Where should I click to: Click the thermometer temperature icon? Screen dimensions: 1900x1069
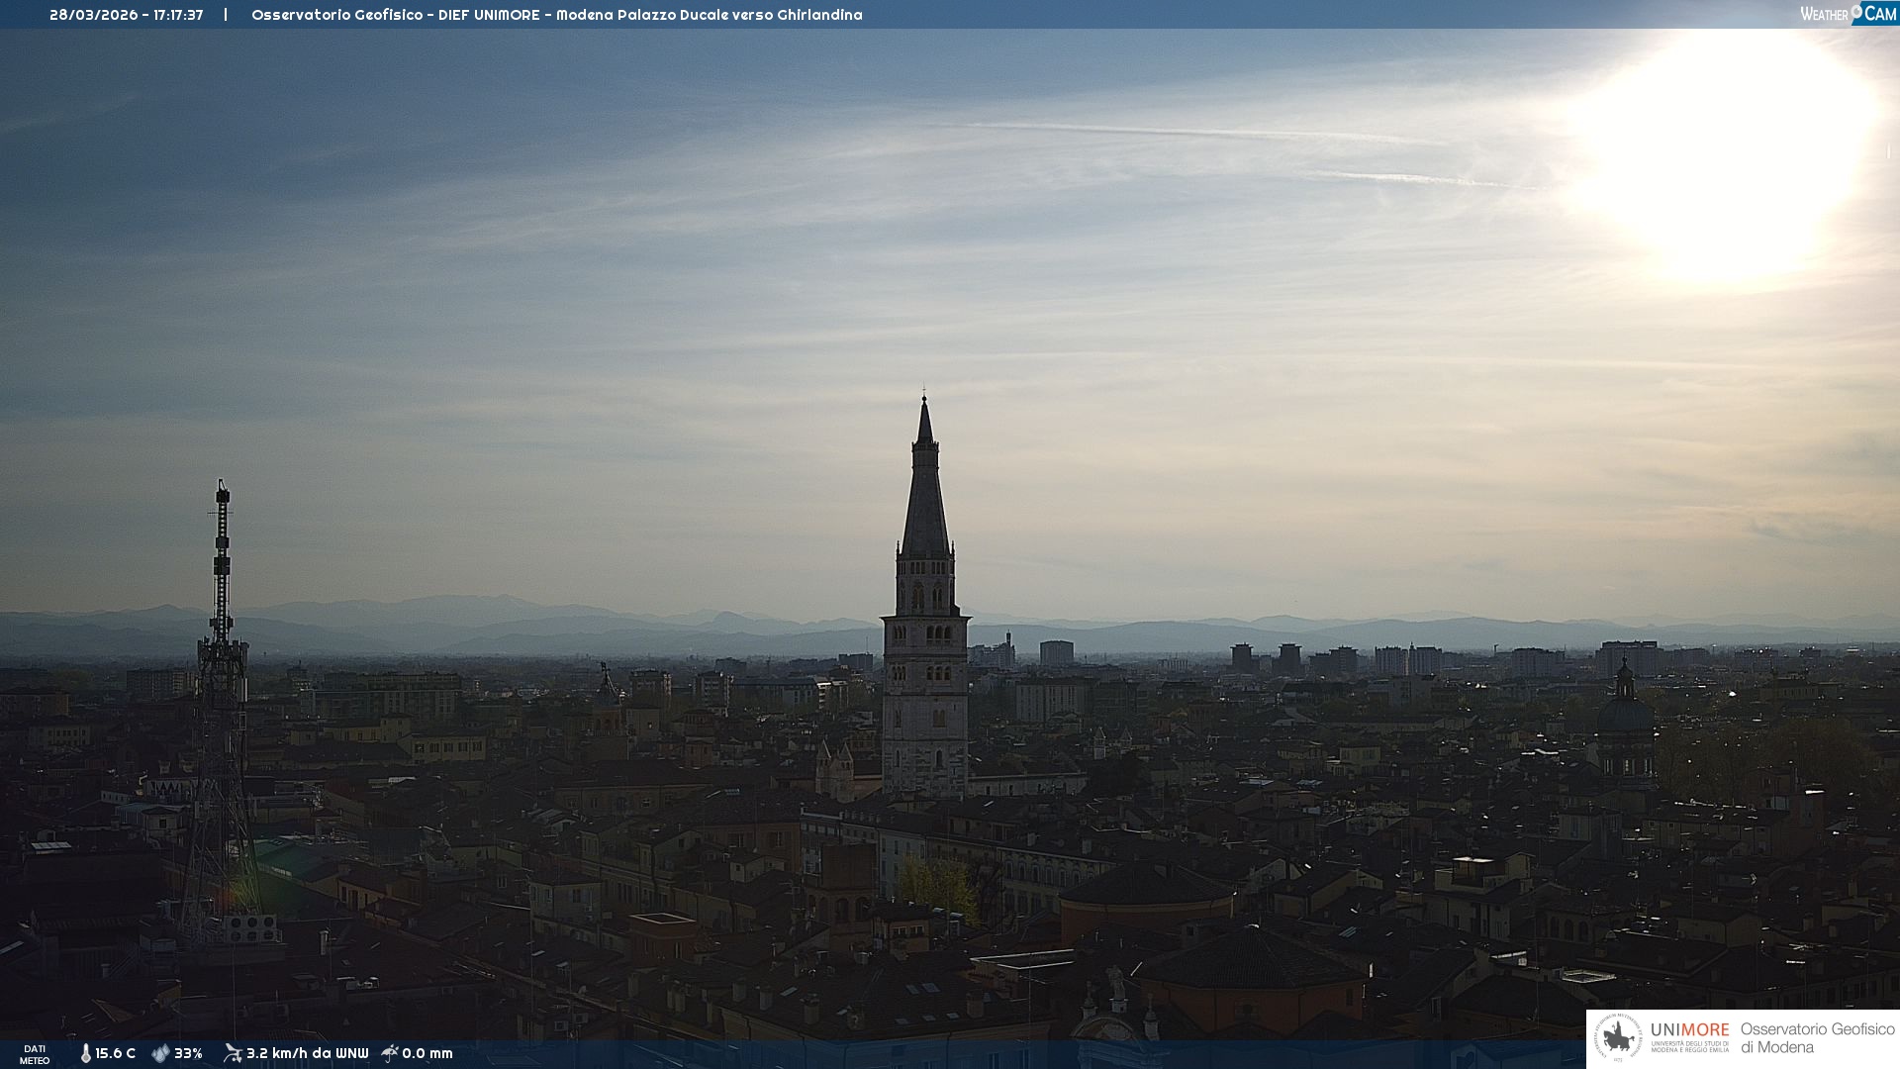click(x=85, y=1053)
